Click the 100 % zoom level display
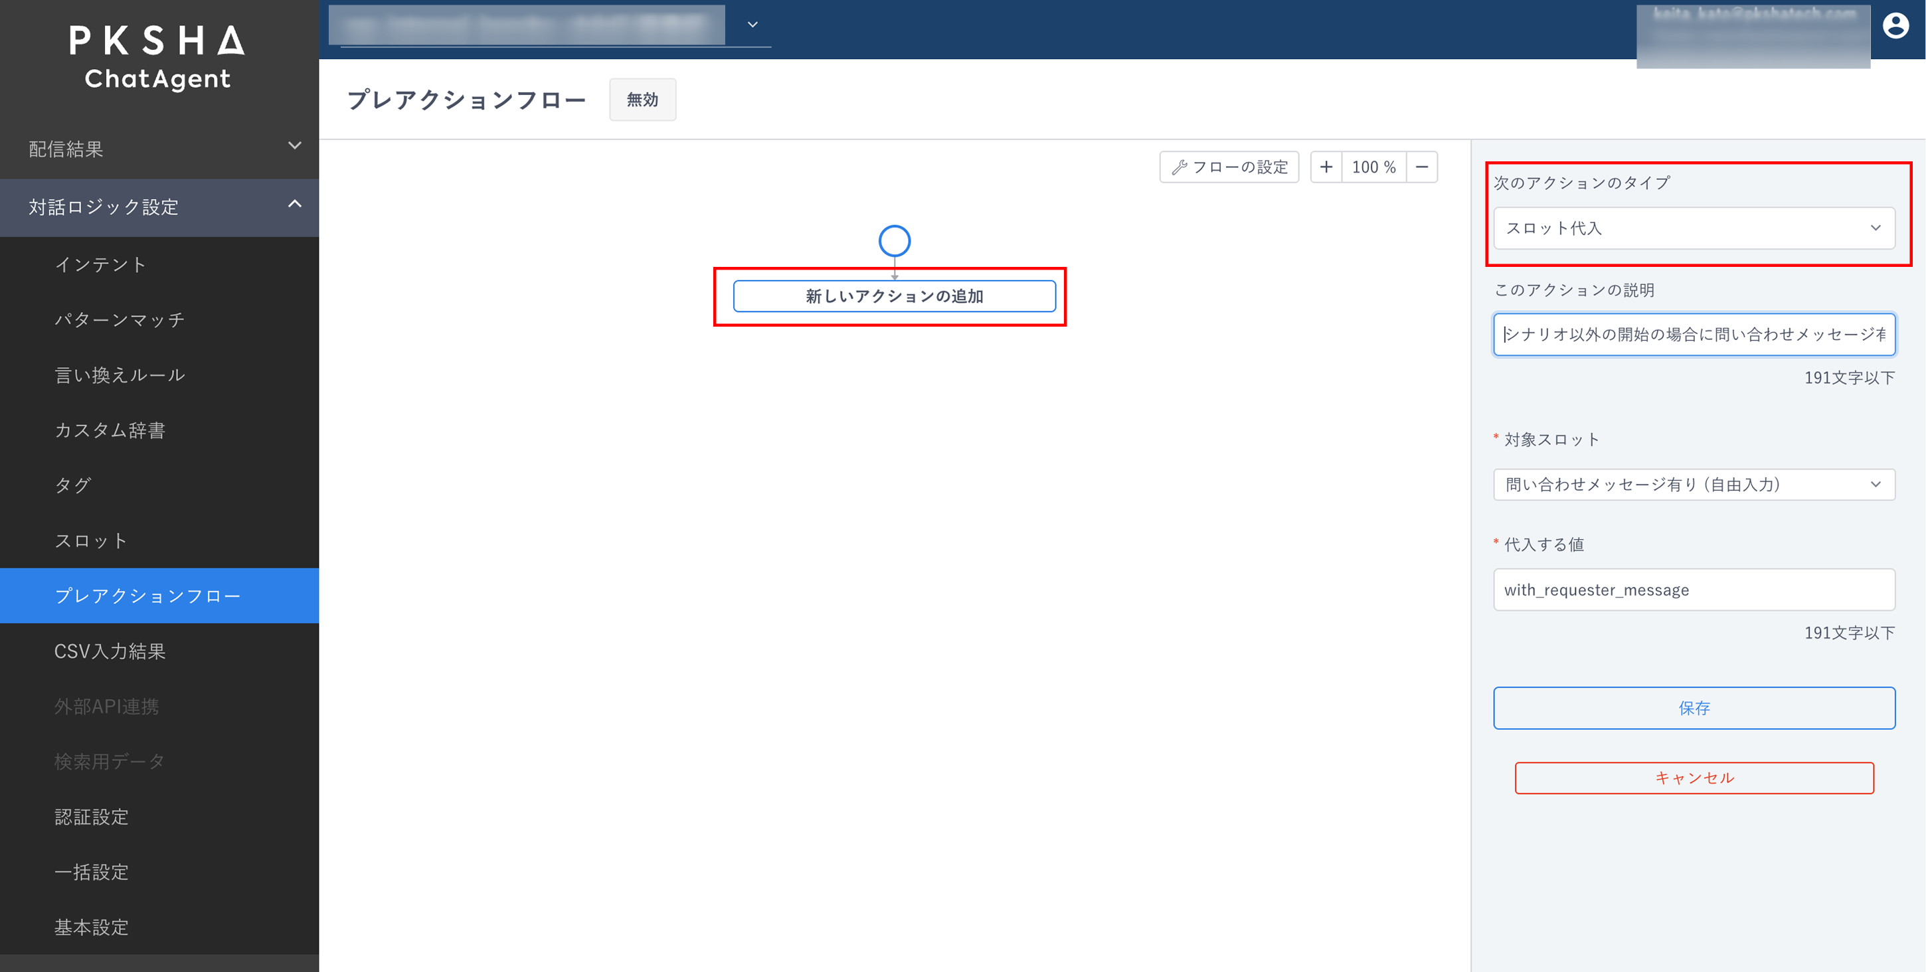 [x=1374, y=167]
